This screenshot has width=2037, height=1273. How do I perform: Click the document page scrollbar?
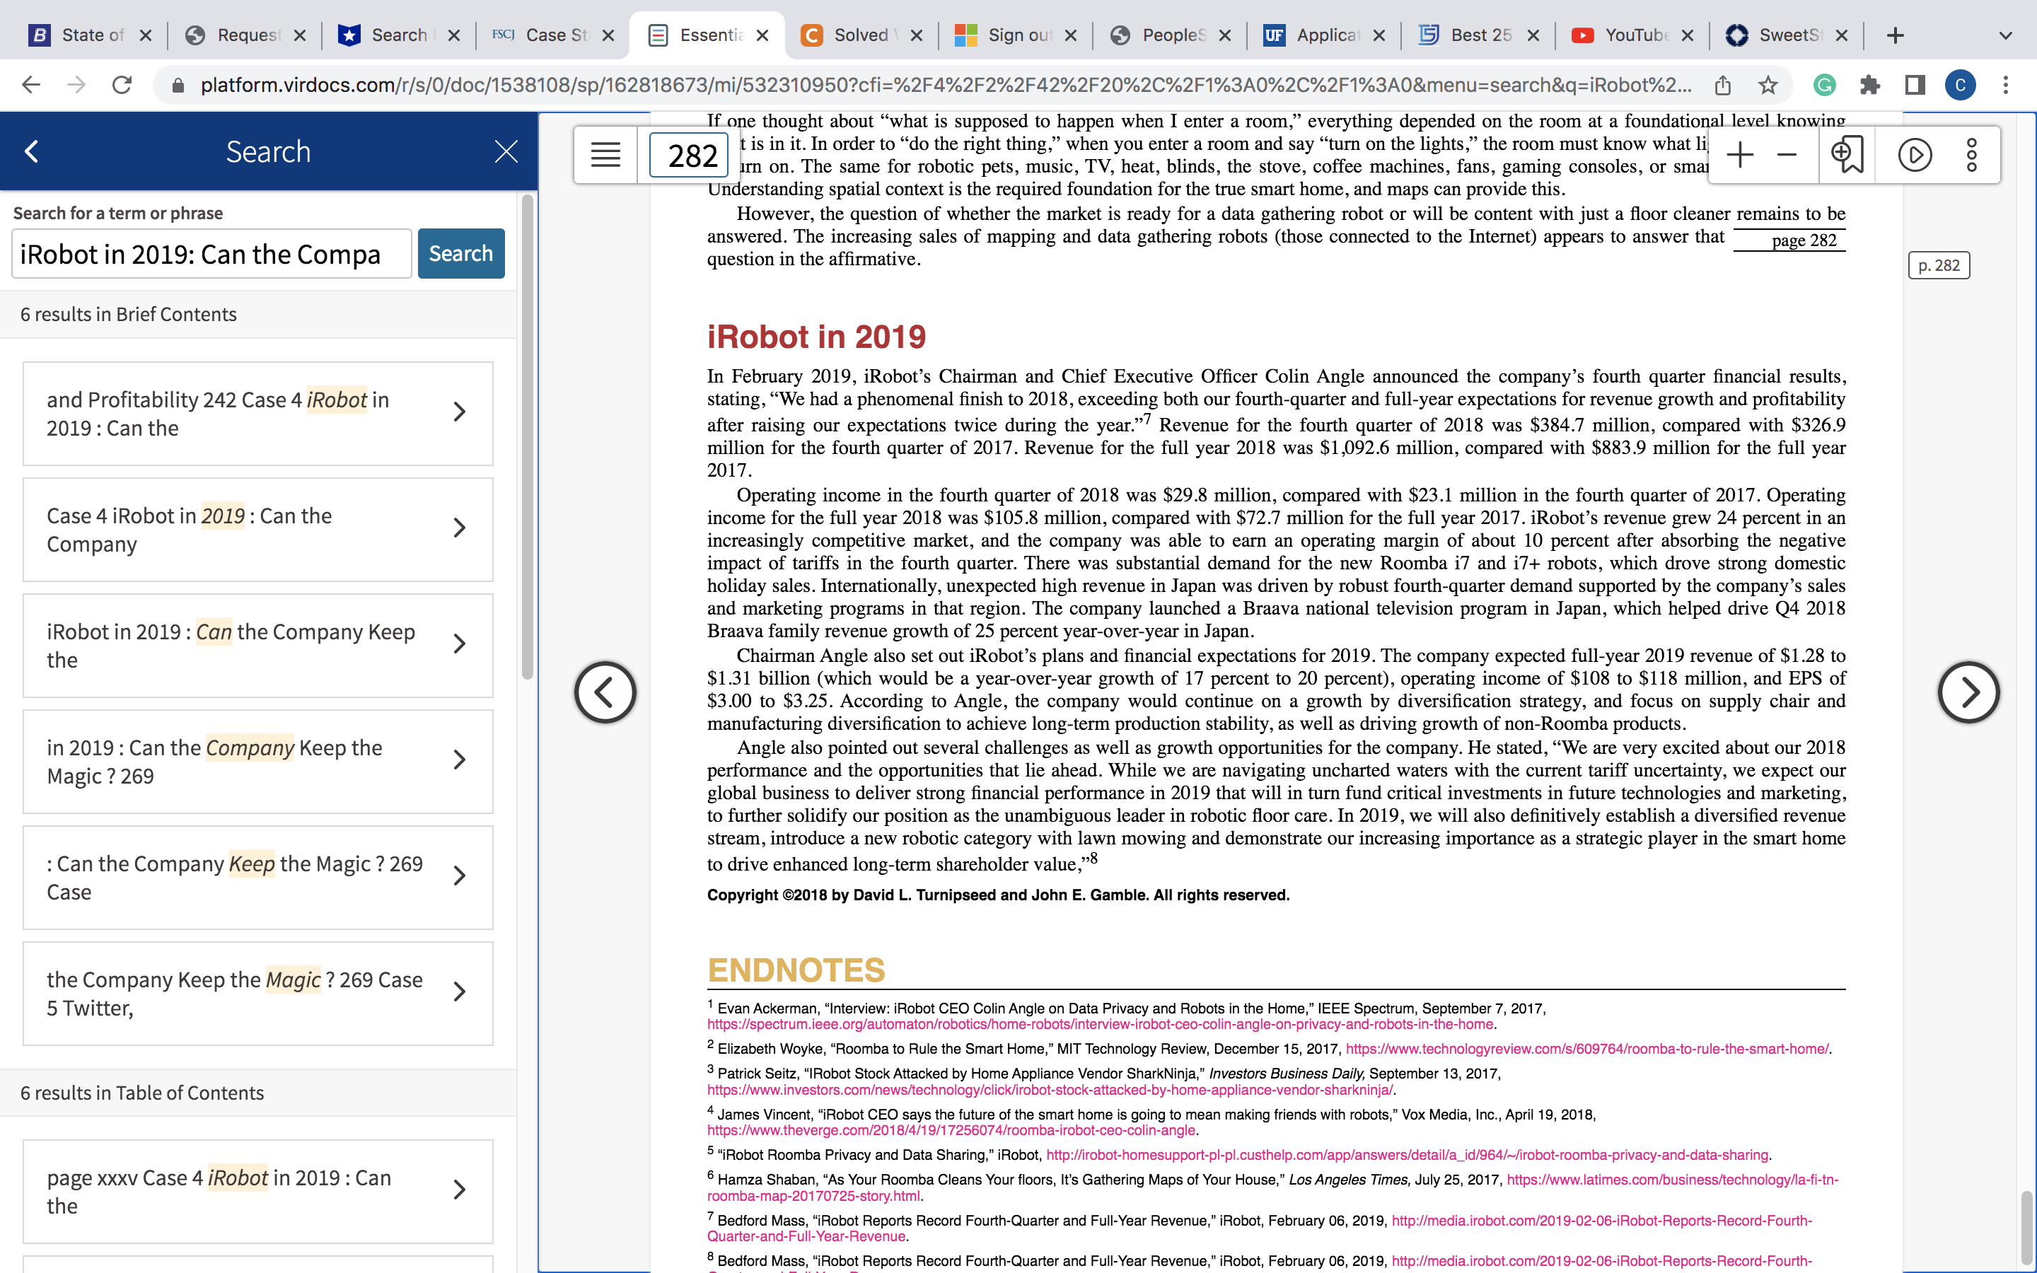(x=2027, y=1228)
